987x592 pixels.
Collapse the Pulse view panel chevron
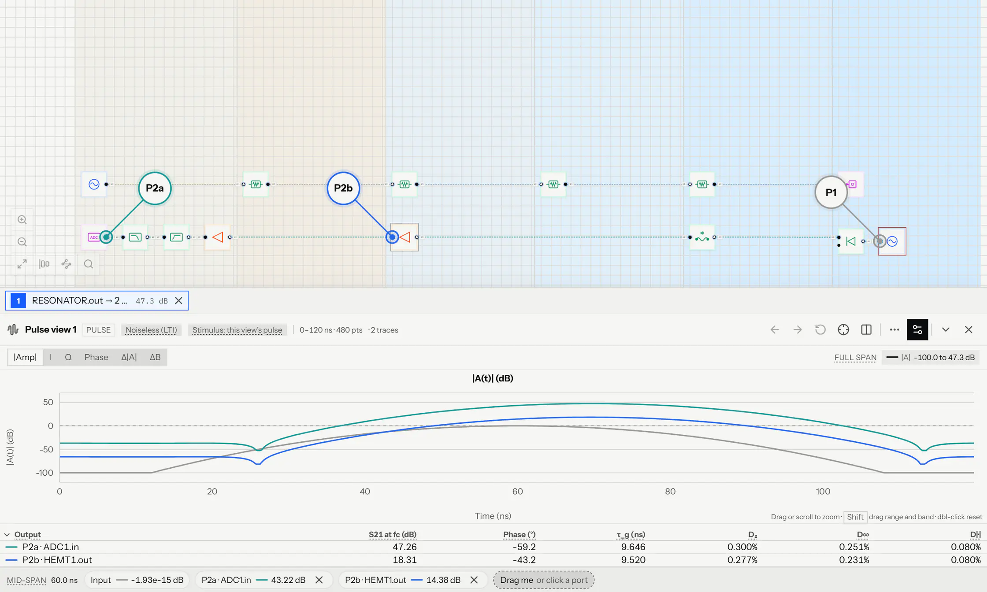[x=946, y=329]
